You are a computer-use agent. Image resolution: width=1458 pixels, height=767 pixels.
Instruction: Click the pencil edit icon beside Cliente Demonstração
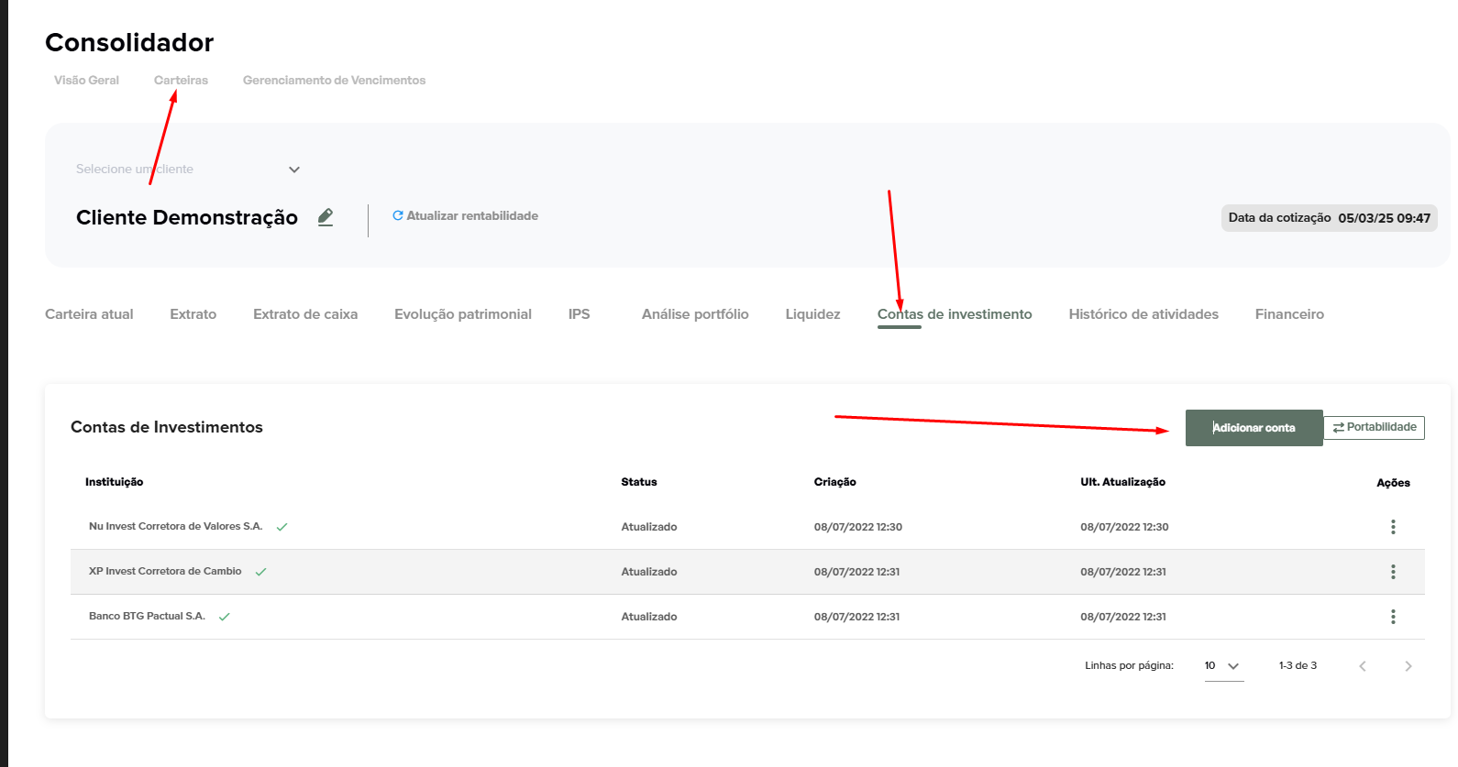326,217
